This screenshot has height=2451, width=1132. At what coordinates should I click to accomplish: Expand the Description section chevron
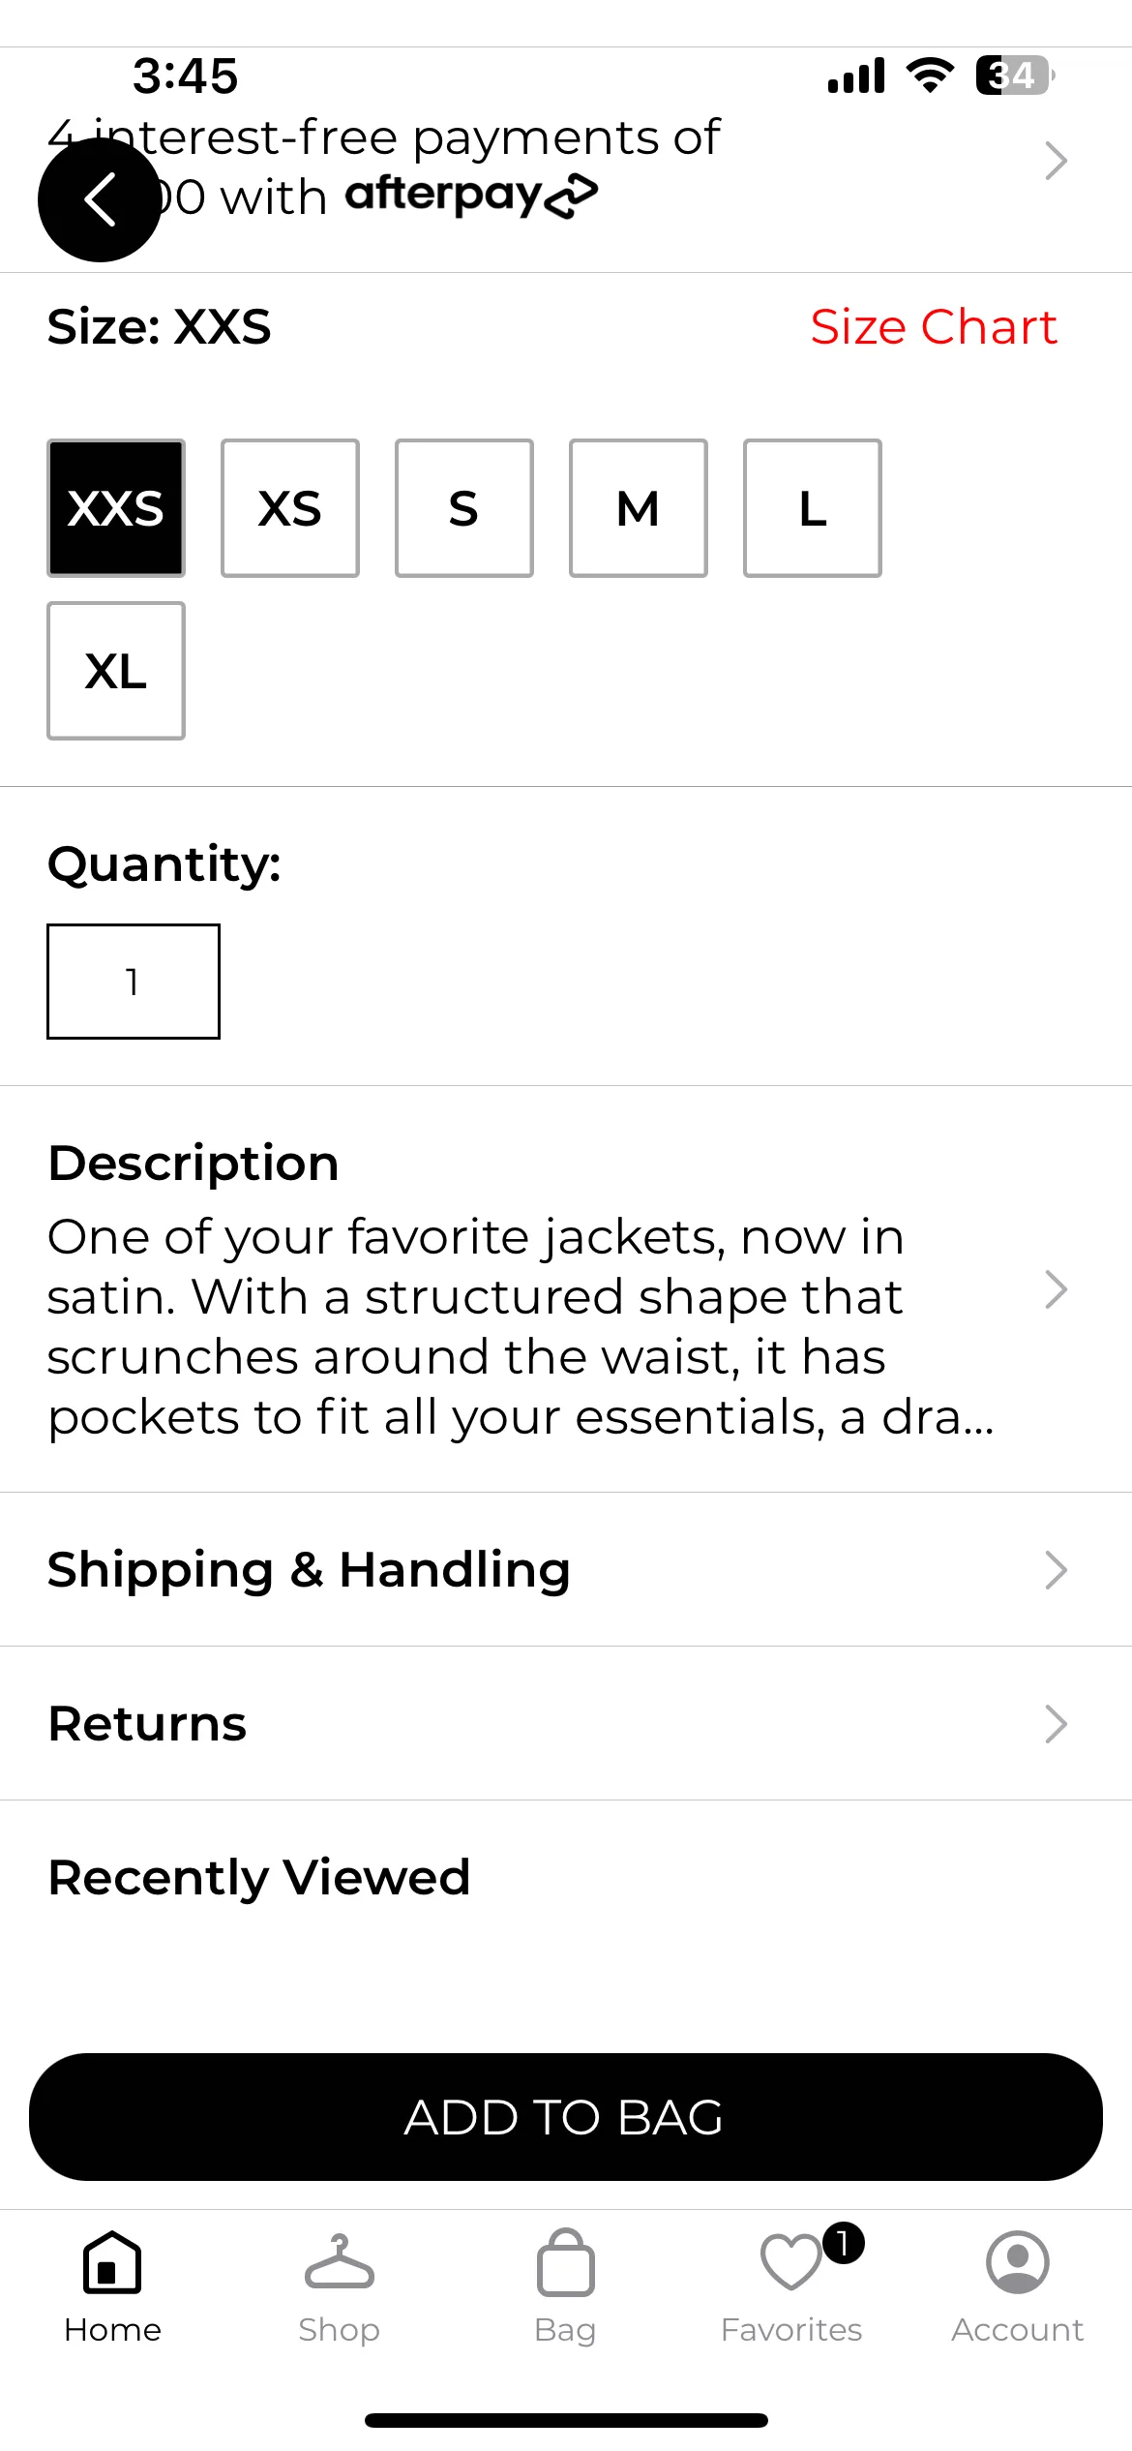point(1056,1289)
